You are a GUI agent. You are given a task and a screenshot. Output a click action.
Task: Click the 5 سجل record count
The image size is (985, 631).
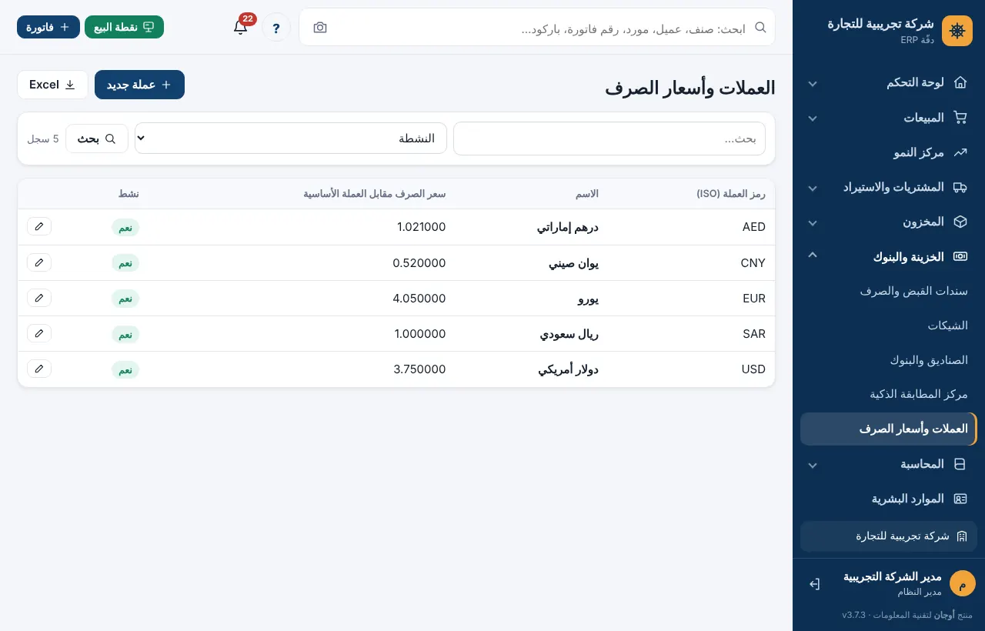click(x=43, y=139)
